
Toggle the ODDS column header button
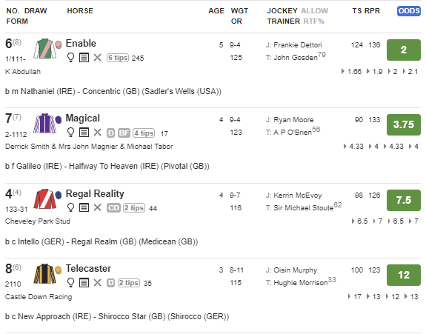(409, 11)
